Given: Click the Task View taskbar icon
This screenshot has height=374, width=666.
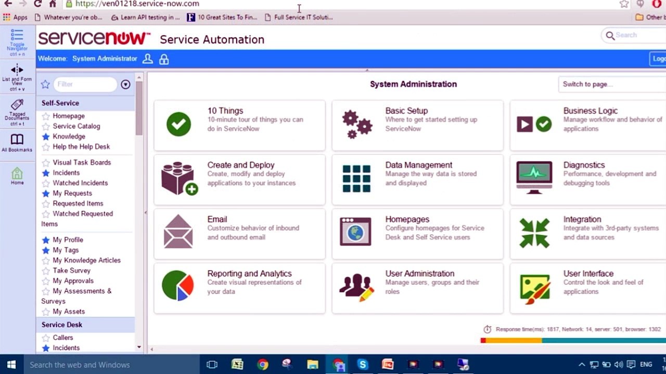Looking at the screenshot, I should [x=212, y=365].
